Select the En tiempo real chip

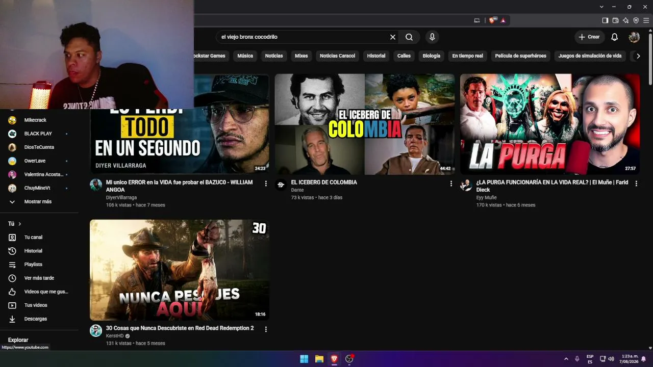(x=468, y=56)
